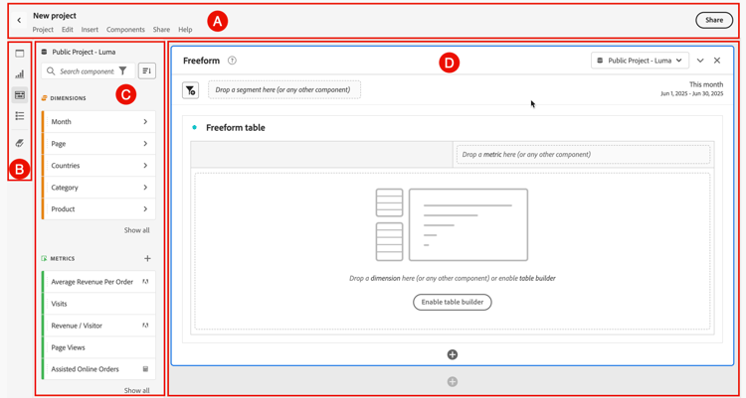
Task: Open the Public Project - Luma dropdown in Freeform panel
Action: pos(640,61)
